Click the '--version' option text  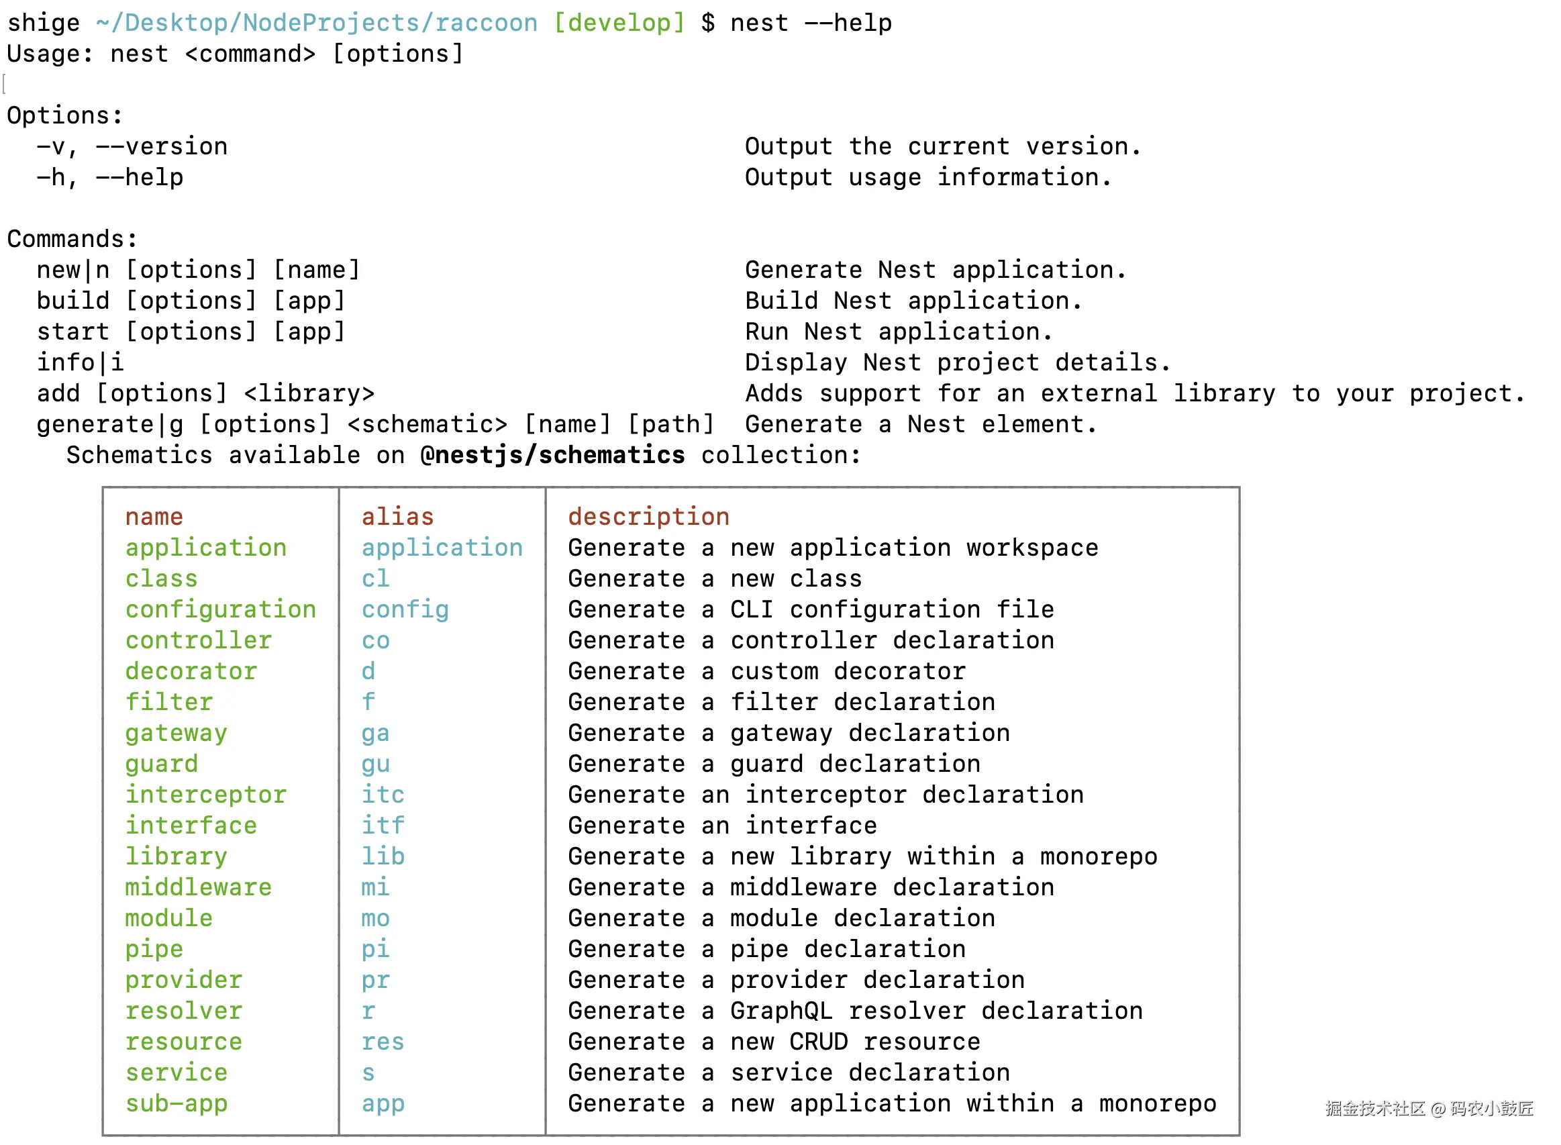click(x=162, y=146)
